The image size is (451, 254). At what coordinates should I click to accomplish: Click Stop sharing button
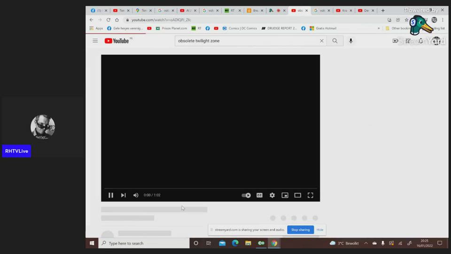[300, 230]
